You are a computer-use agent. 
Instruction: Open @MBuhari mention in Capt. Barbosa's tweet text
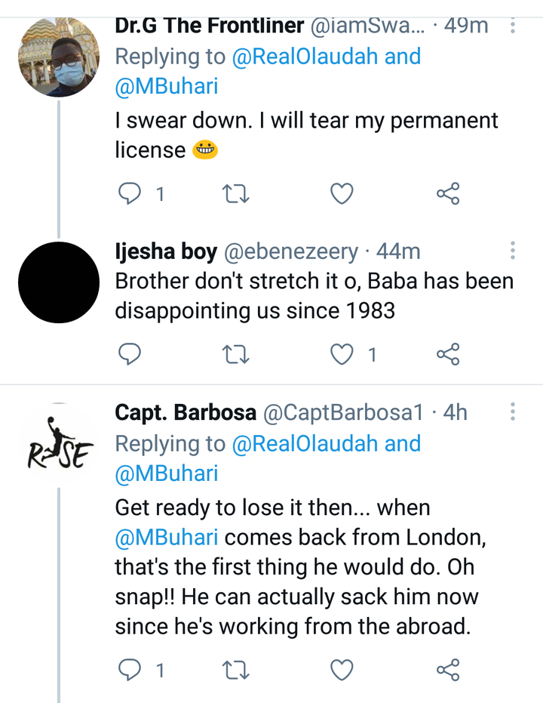tap(167, 537)
